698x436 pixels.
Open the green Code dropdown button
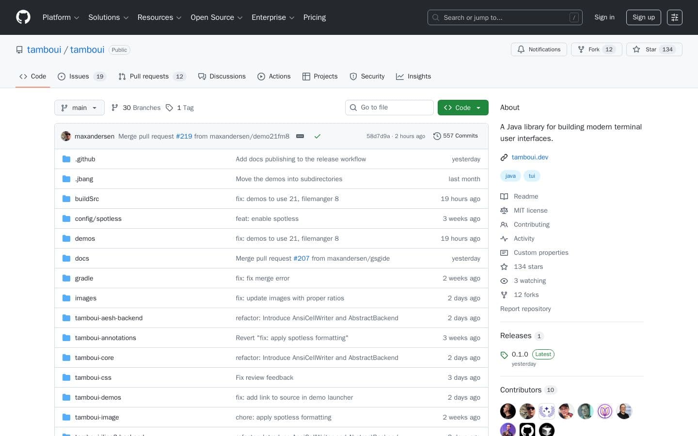point(462,108)
